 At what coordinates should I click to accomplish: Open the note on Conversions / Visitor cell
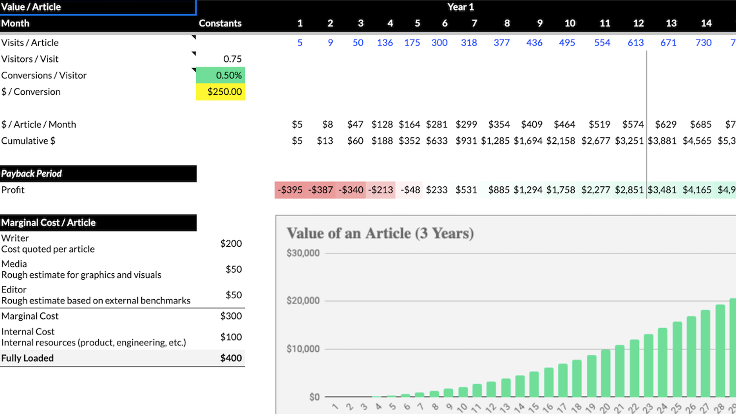[194, 70]
